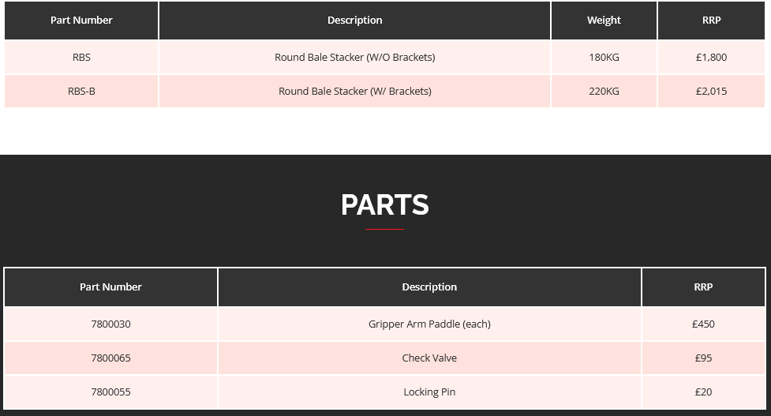This screenshot has width=771, height=416.
Task: Click the 180KG weight cell
Action: [x=604, y=57]
